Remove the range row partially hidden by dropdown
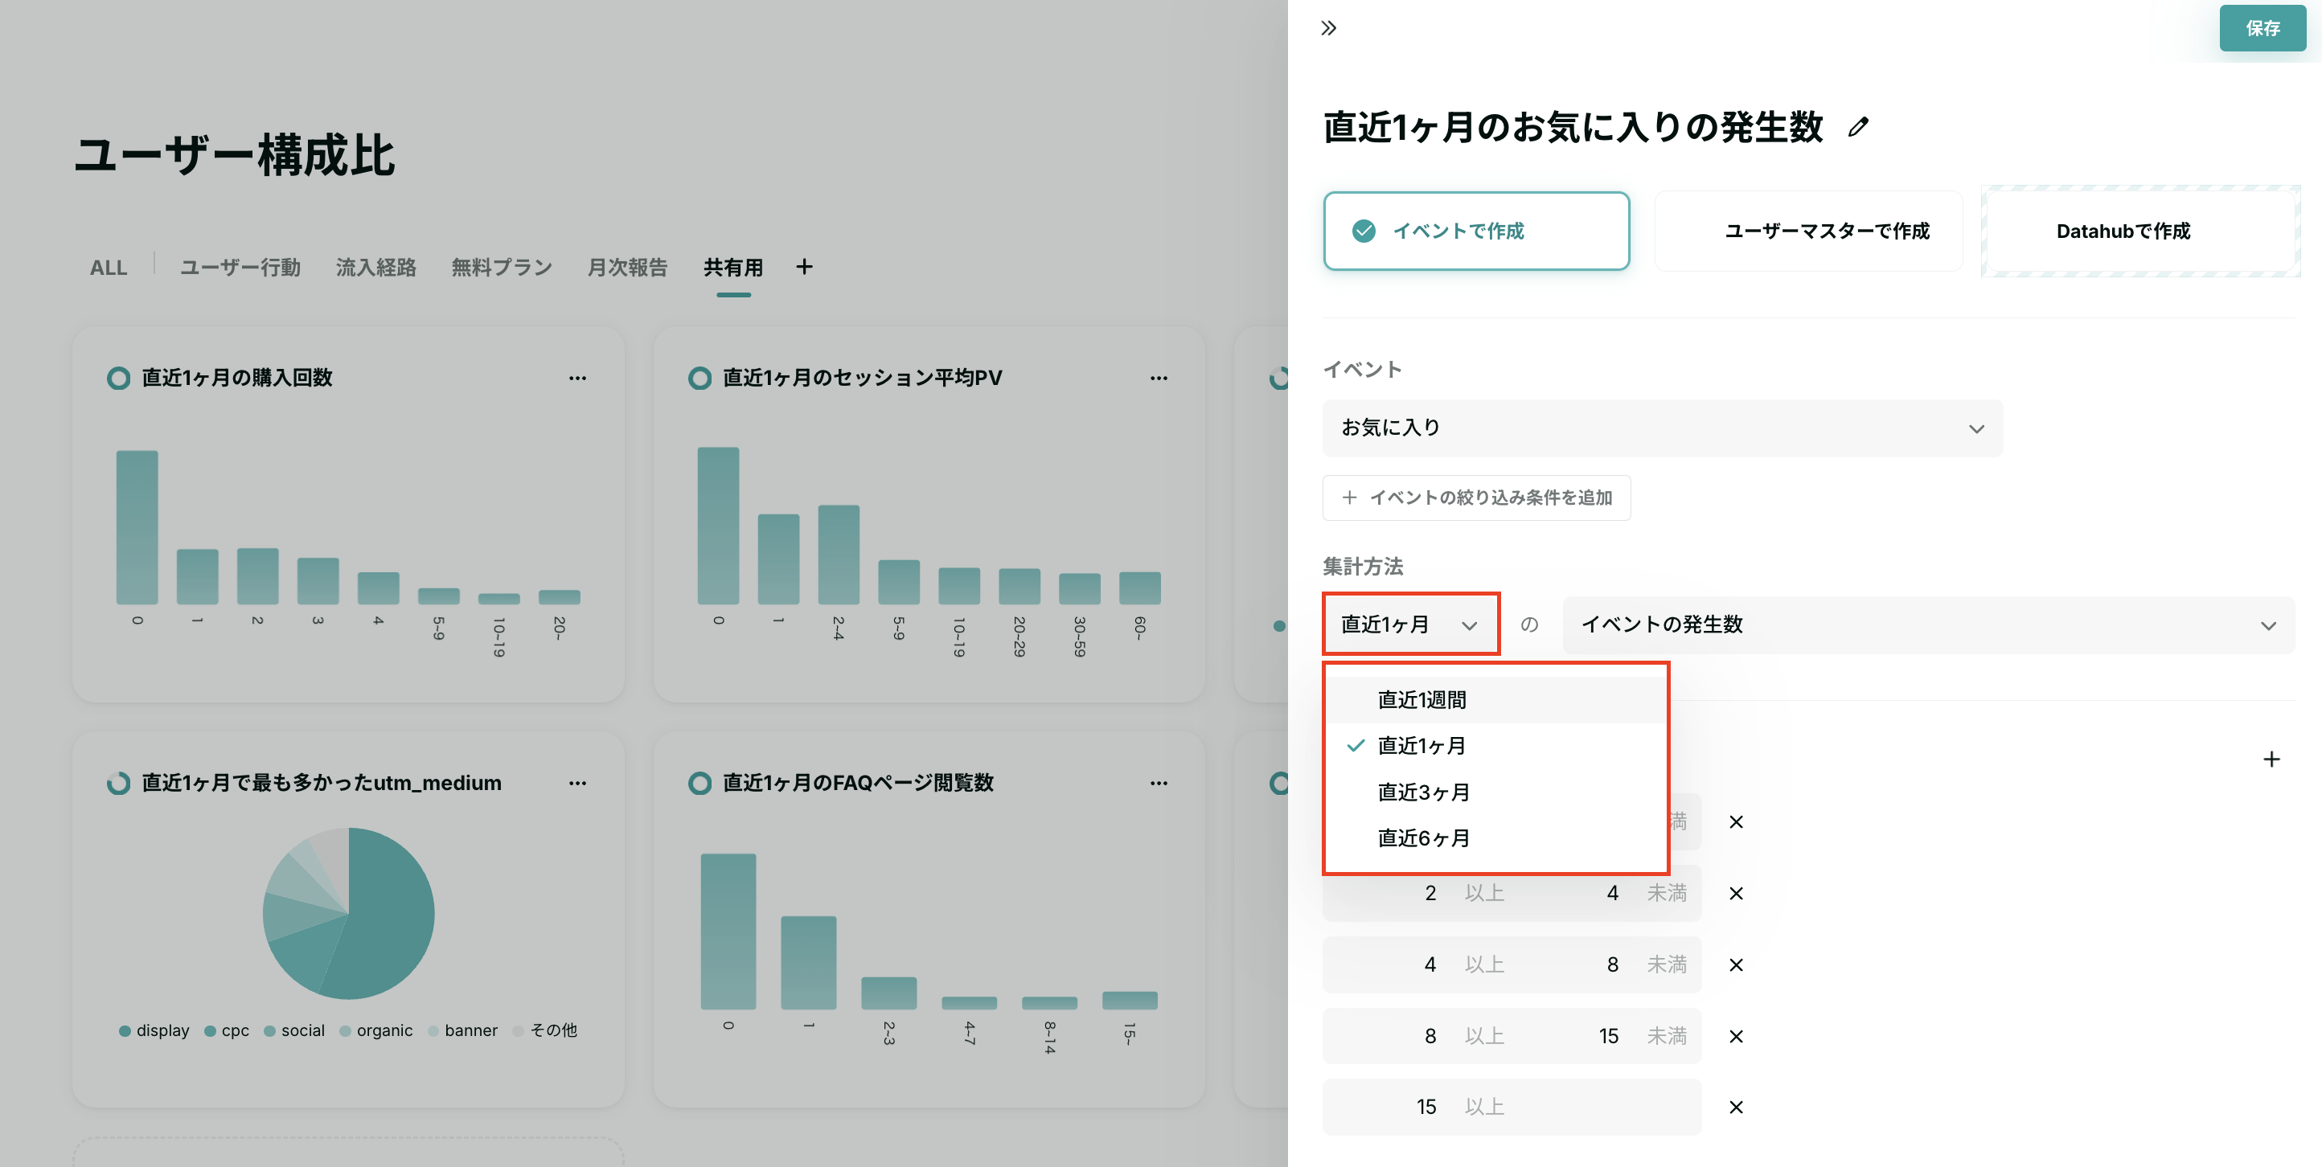Screen dimensions: 2322x1167 click(1735, 822)
